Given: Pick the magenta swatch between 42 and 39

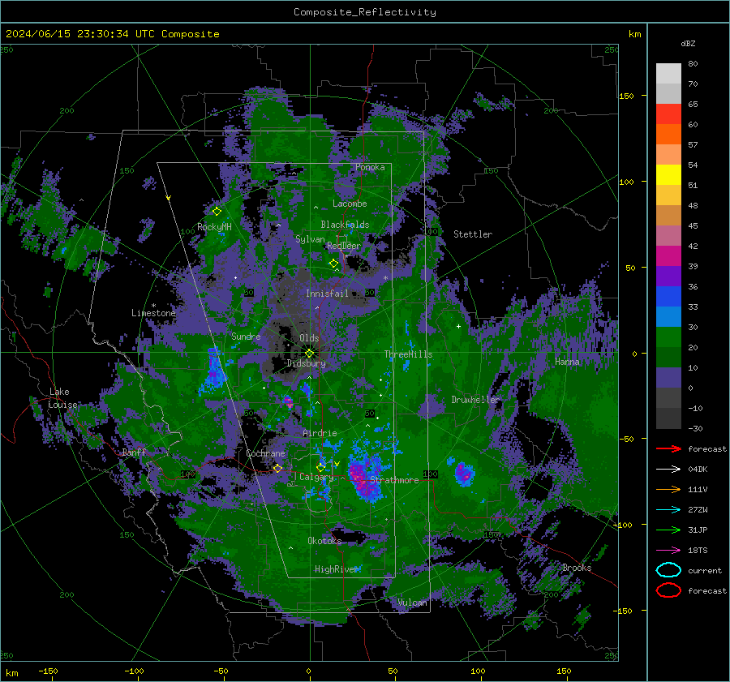Looking at the screenshot, I should click(x=668, y=256).
